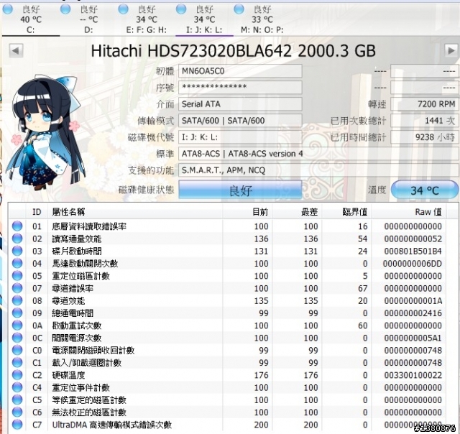The height and width of the screenshot is (434, 460).
Task: Click firmware field MN6OA5C0
Action: [240, 71]
